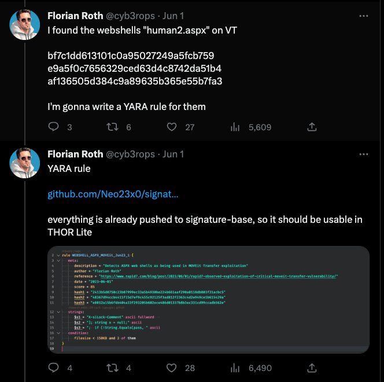Screen dimensions: 384x382
Task: Share the human2.aspx webshells tweet
Action: click(x=311, y=127)
